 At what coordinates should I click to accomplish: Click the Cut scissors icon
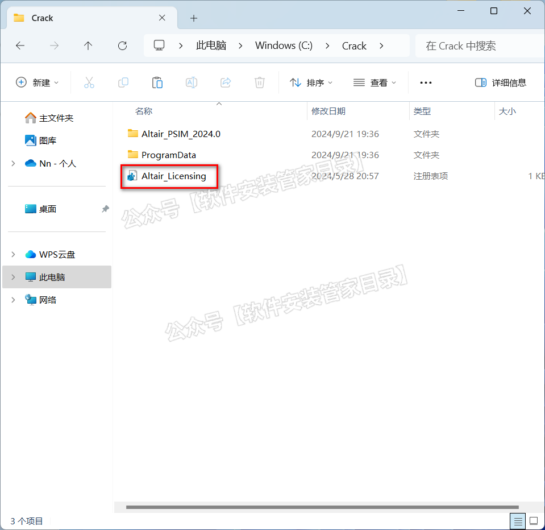coord(89,83)
